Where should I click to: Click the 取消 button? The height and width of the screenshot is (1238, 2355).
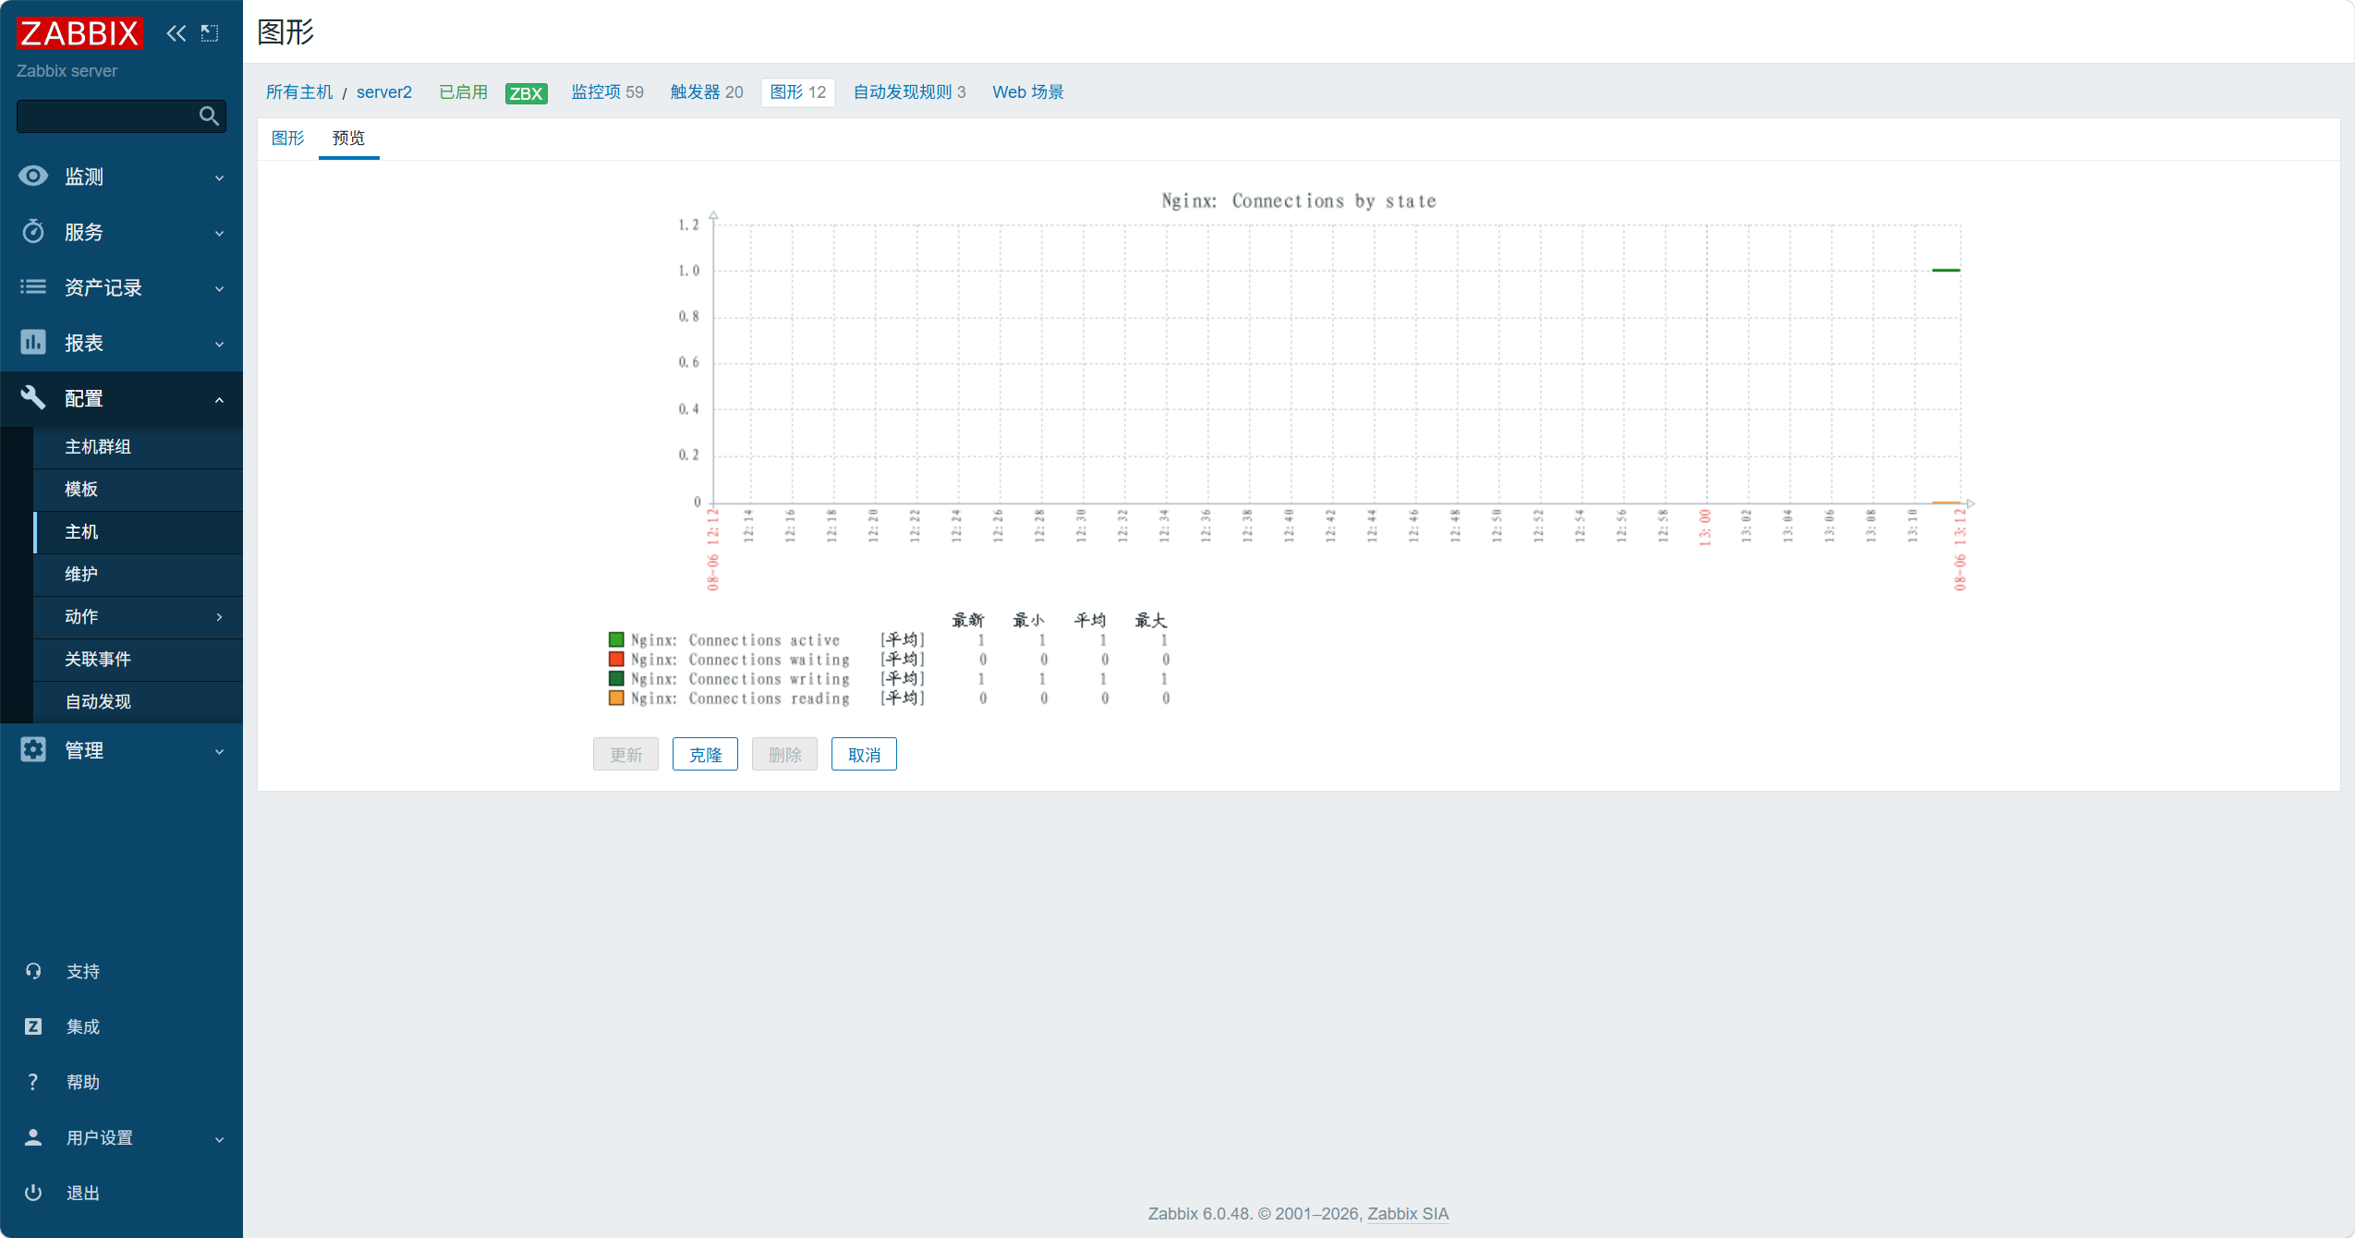pos(864,755)
